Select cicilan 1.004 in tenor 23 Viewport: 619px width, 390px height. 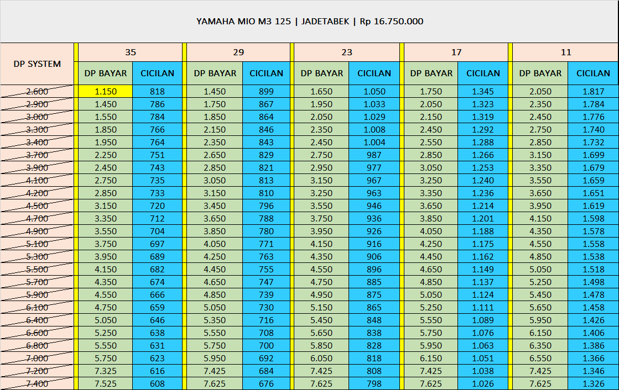pyautogui.click(x=374, y=143)
